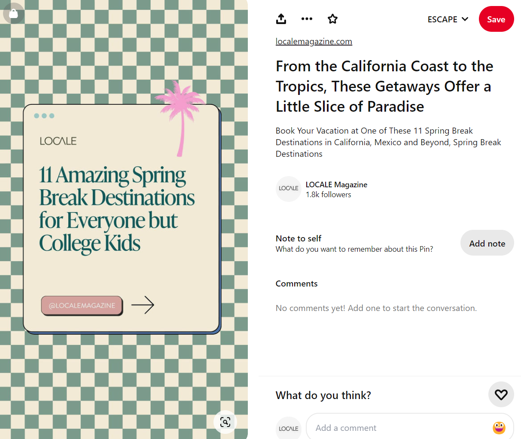Click the pink @LOCALEMAGAZINE tag in image

tap(82, 305)
